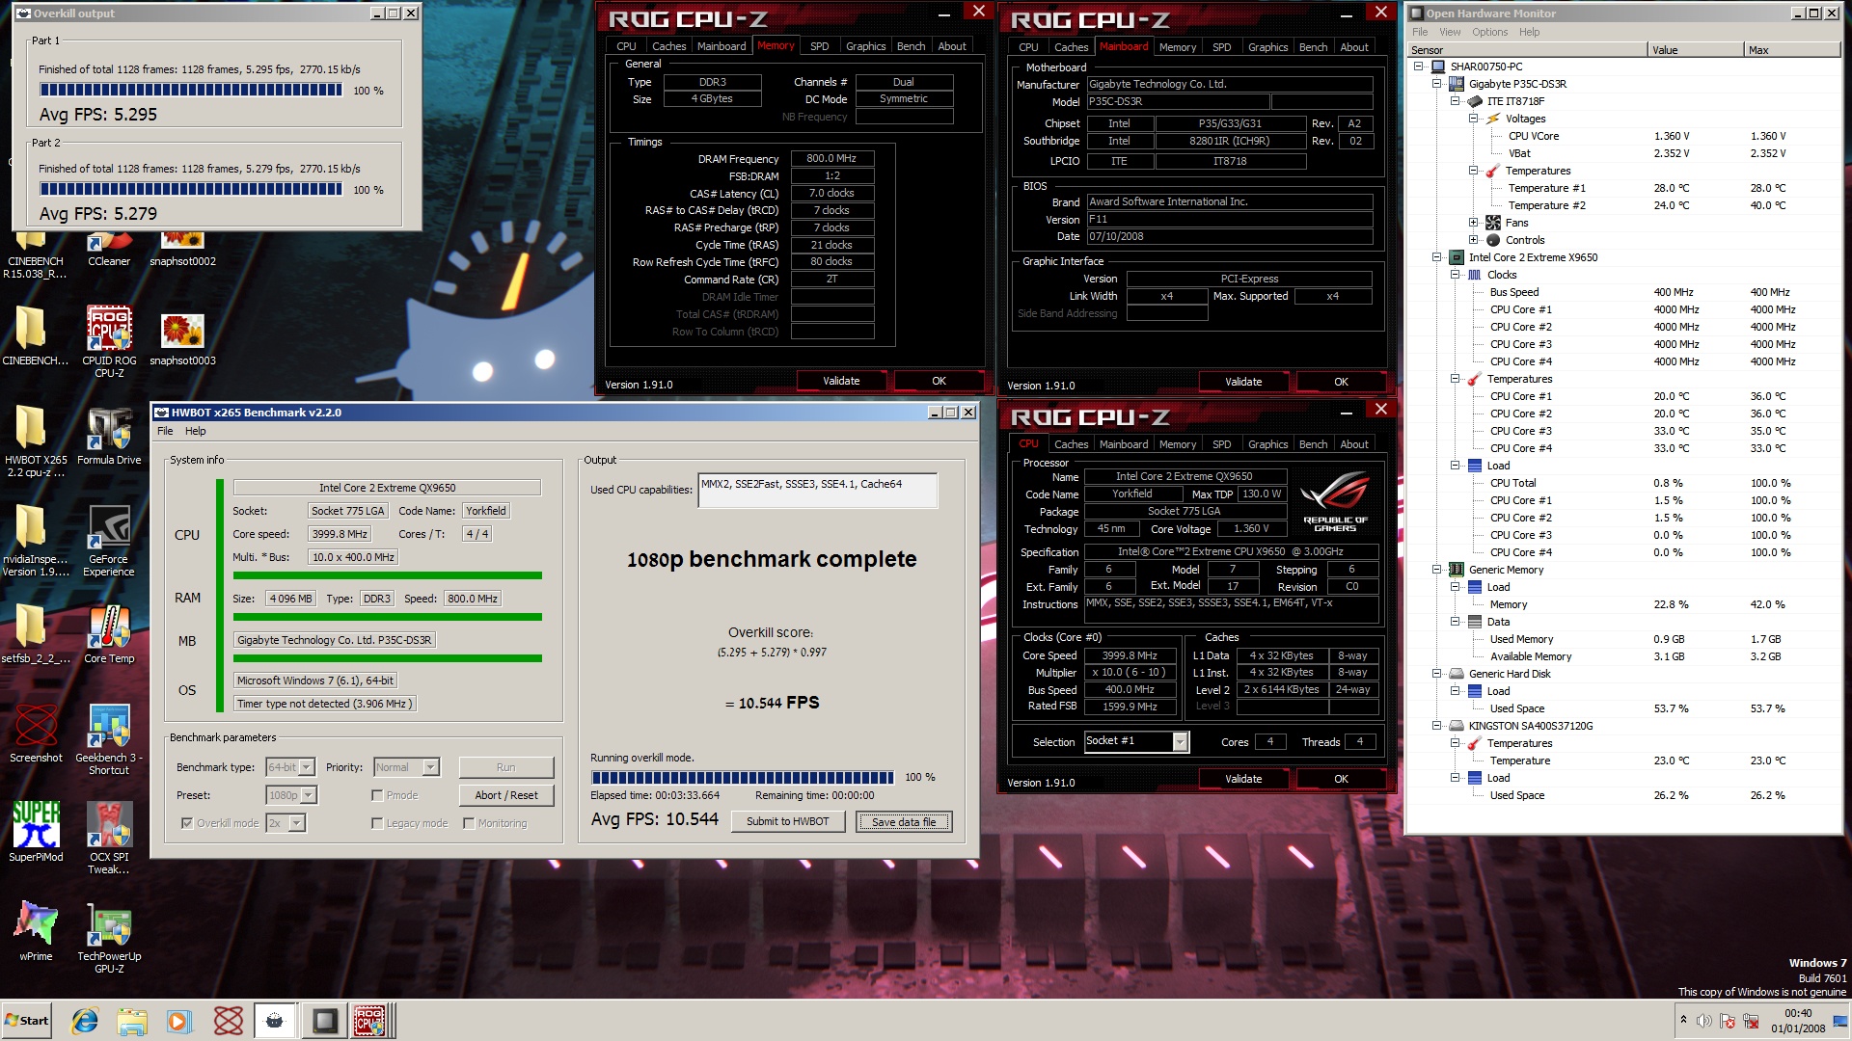Screen dimensions: 1852x1041
Task: Click the HWBOT benchmark overall progress bar
Action: pos(743,778)
